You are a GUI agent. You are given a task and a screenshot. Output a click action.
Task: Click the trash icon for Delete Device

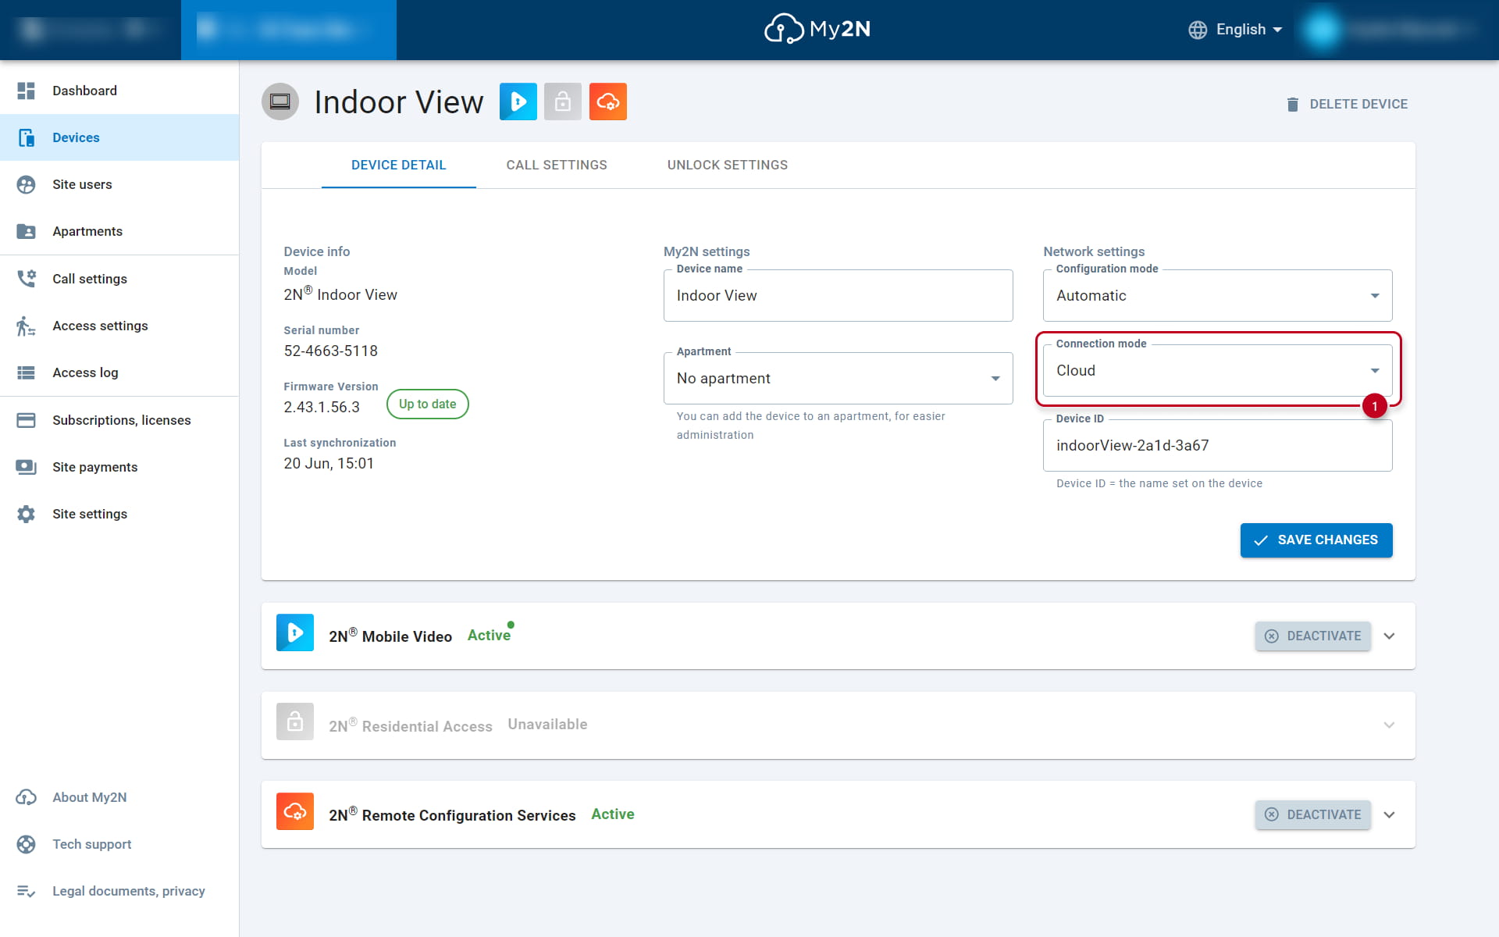(1293, 104)
